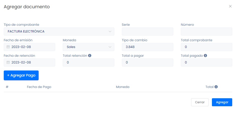Click the Total pagado input field
The image size is (236, 113).
pos(206,62)
